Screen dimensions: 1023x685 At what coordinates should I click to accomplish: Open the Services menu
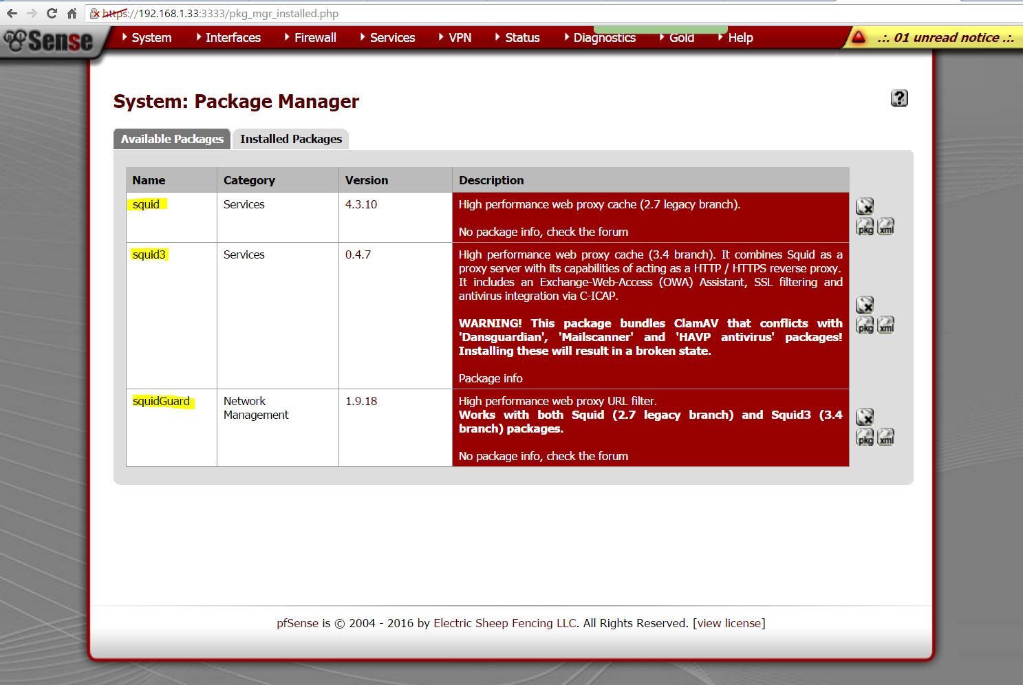pyautogui.click(x=392, y=38)
